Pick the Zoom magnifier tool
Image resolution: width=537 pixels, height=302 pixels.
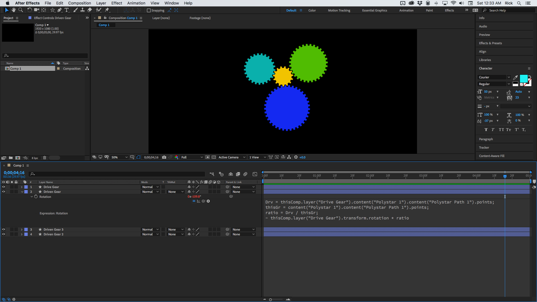click(20, 10)
